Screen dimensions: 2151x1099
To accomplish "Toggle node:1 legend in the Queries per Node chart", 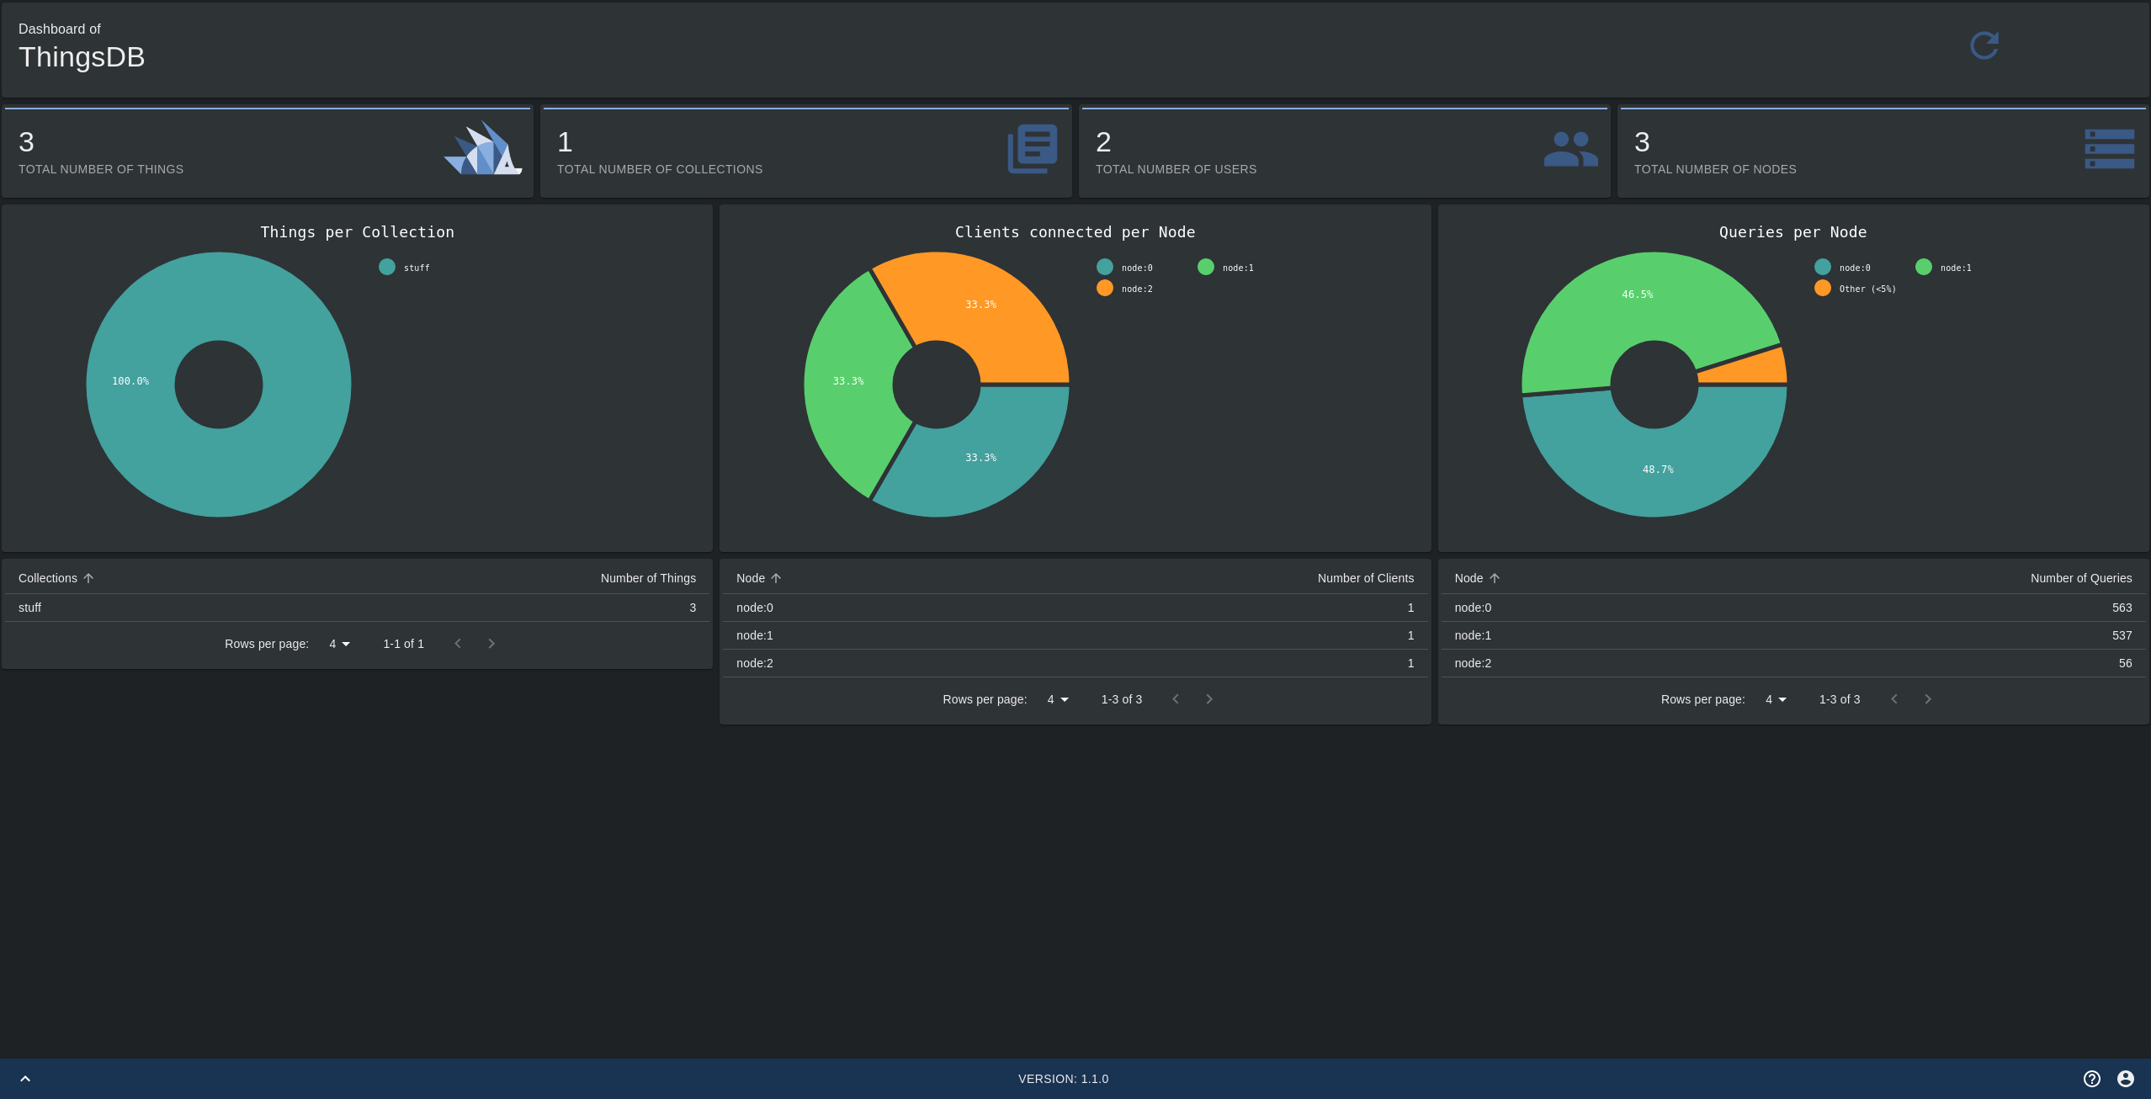I will coord(1944,268).
